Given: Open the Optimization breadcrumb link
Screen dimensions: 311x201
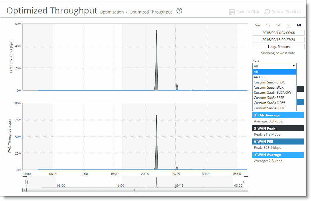Looking at the screenshot, I should [112, 12].
